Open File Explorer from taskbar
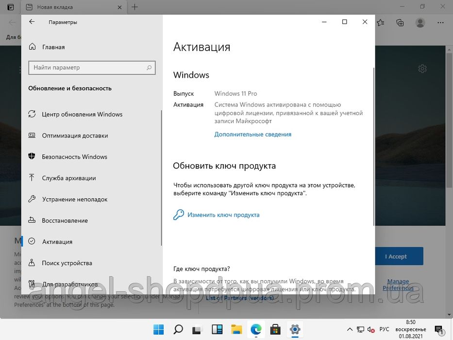This screenshot has width=453, height=340. tap(236, 329)
